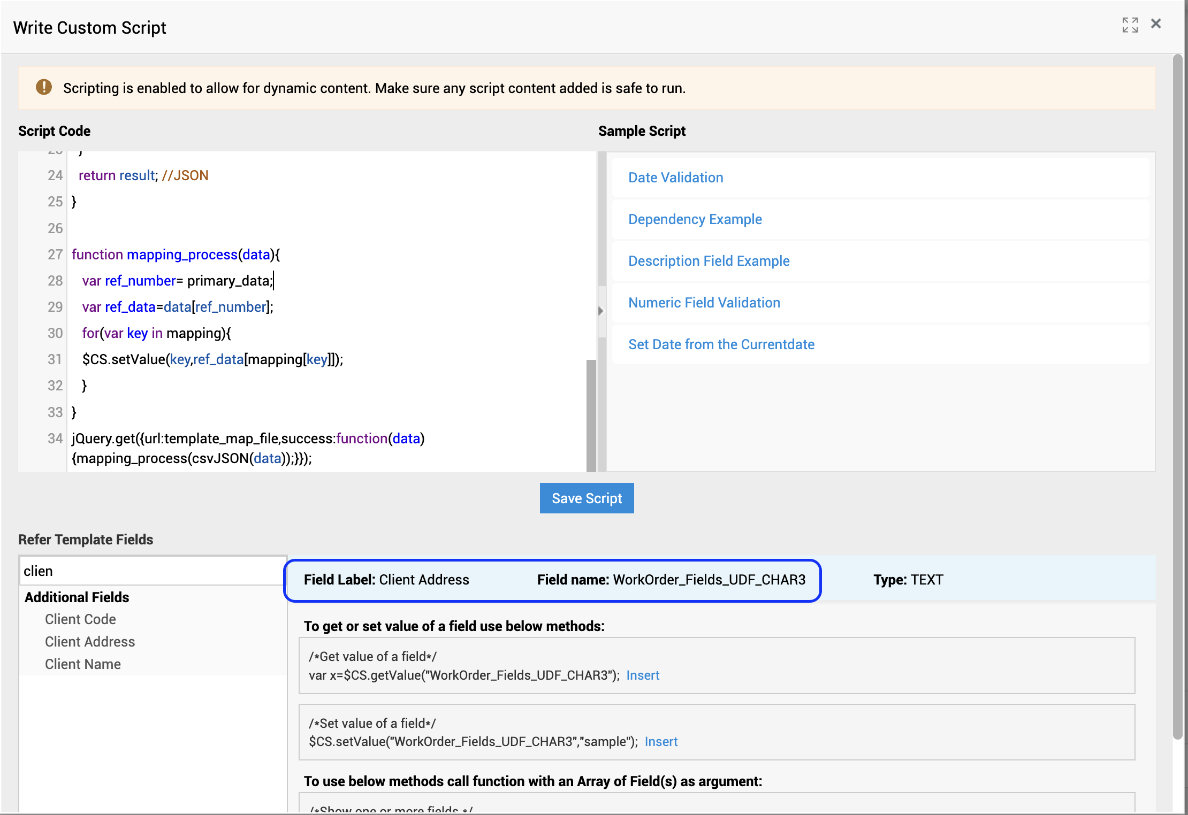Close the Write Custom Script dialog

[1156, 24]
